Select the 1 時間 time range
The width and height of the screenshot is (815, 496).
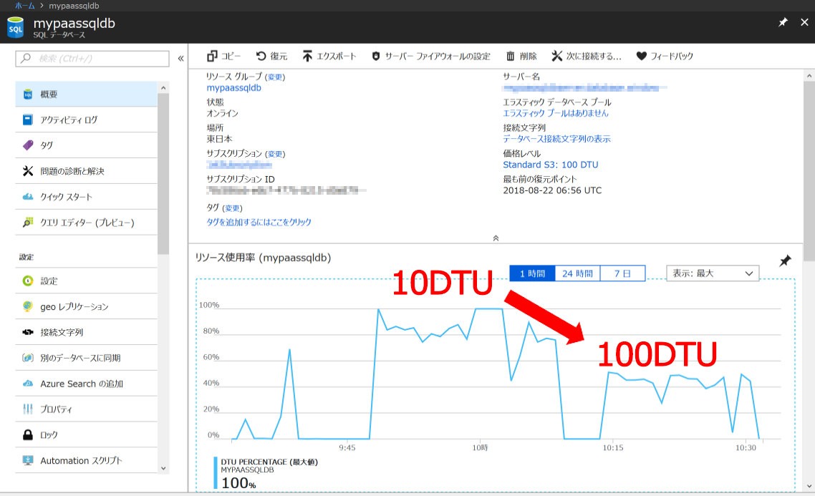tap(532, 273)
